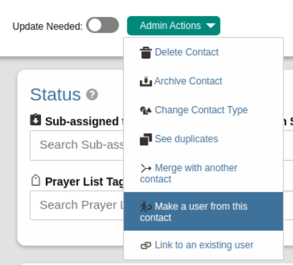This screenshot has height=265, width=293.
Task: Open the Status help question mark icon
Action: (x=92, y=95)
